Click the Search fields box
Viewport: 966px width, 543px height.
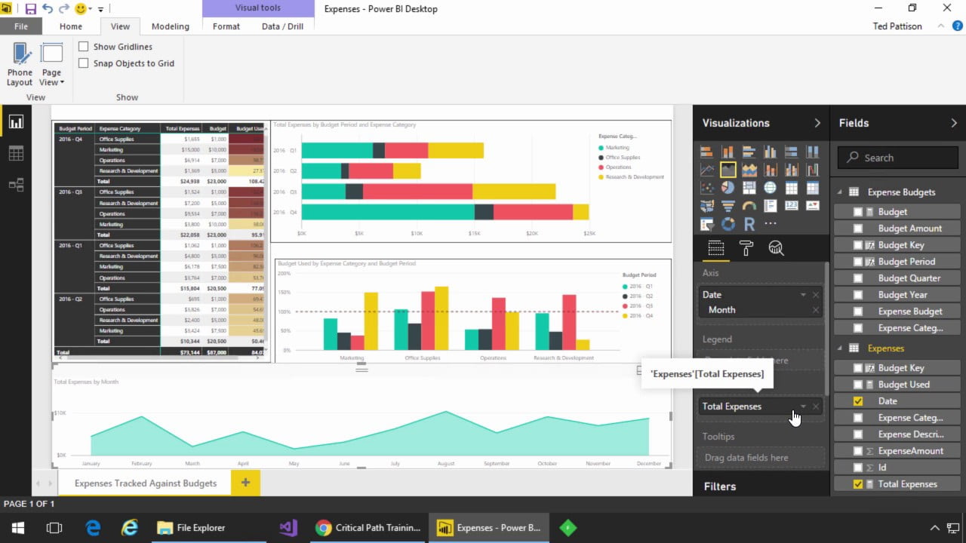(x=899, y=158)
